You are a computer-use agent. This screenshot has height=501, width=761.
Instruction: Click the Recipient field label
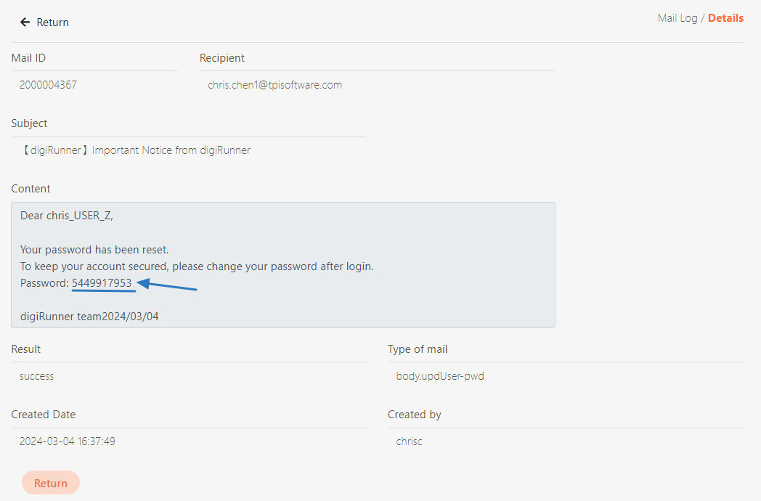[222, 58]
